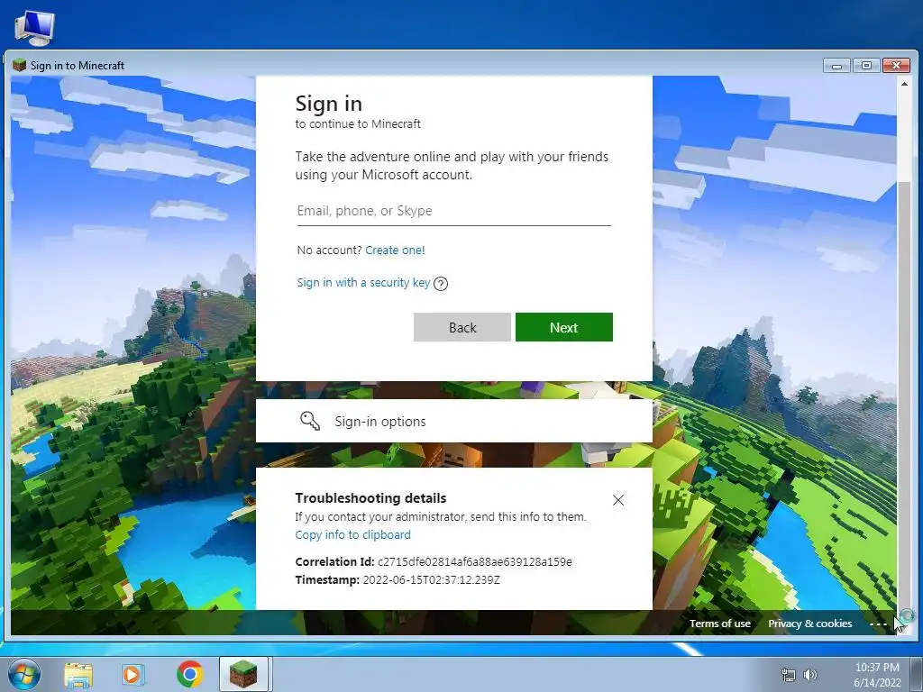Open the Windows Start menu orb
The height and width of the screenshot is (692, 923).
pyautogui.click(x=24, y=674)
